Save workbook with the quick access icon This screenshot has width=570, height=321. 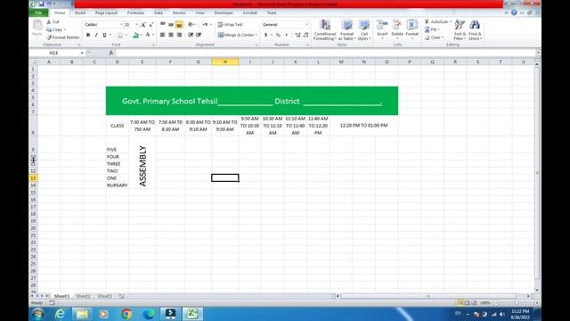[41, 4]
